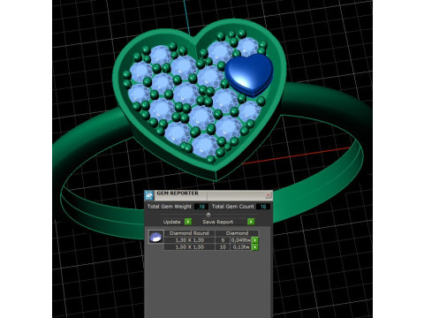
Task: Click the 'Save Report' label
Action: [x=218, y=222]
